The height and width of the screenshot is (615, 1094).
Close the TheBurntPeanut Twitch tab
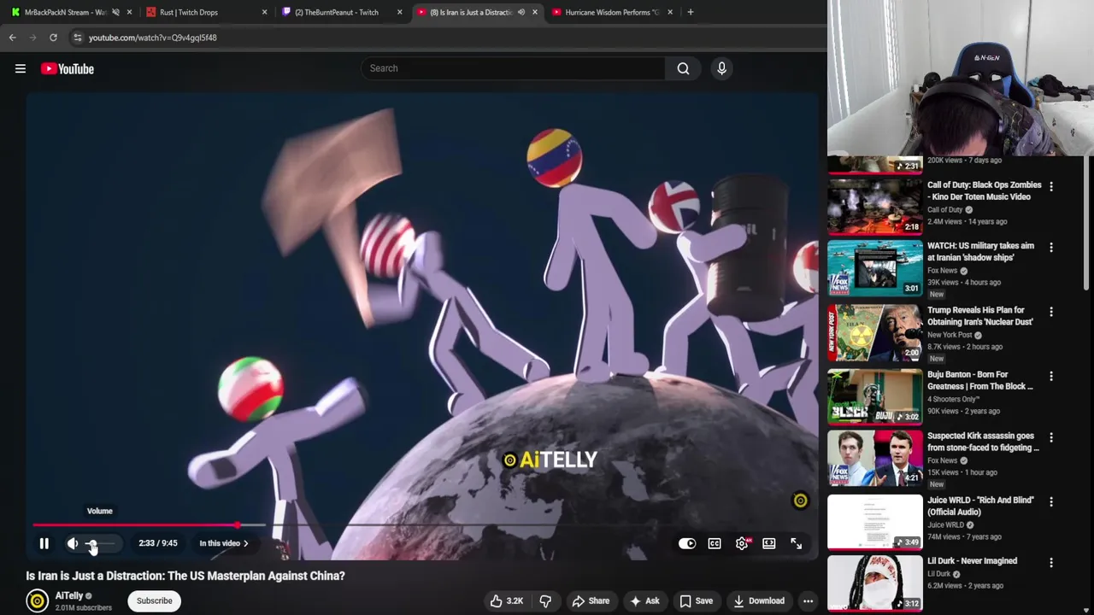tap(399, 12)
